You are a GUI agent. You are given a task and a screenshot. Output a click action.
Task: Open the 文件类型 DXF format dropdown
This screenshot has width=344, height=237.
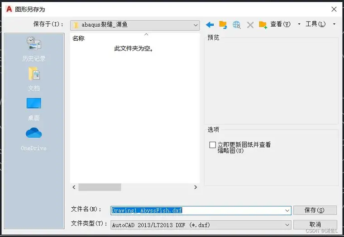(x=201, y=225)
